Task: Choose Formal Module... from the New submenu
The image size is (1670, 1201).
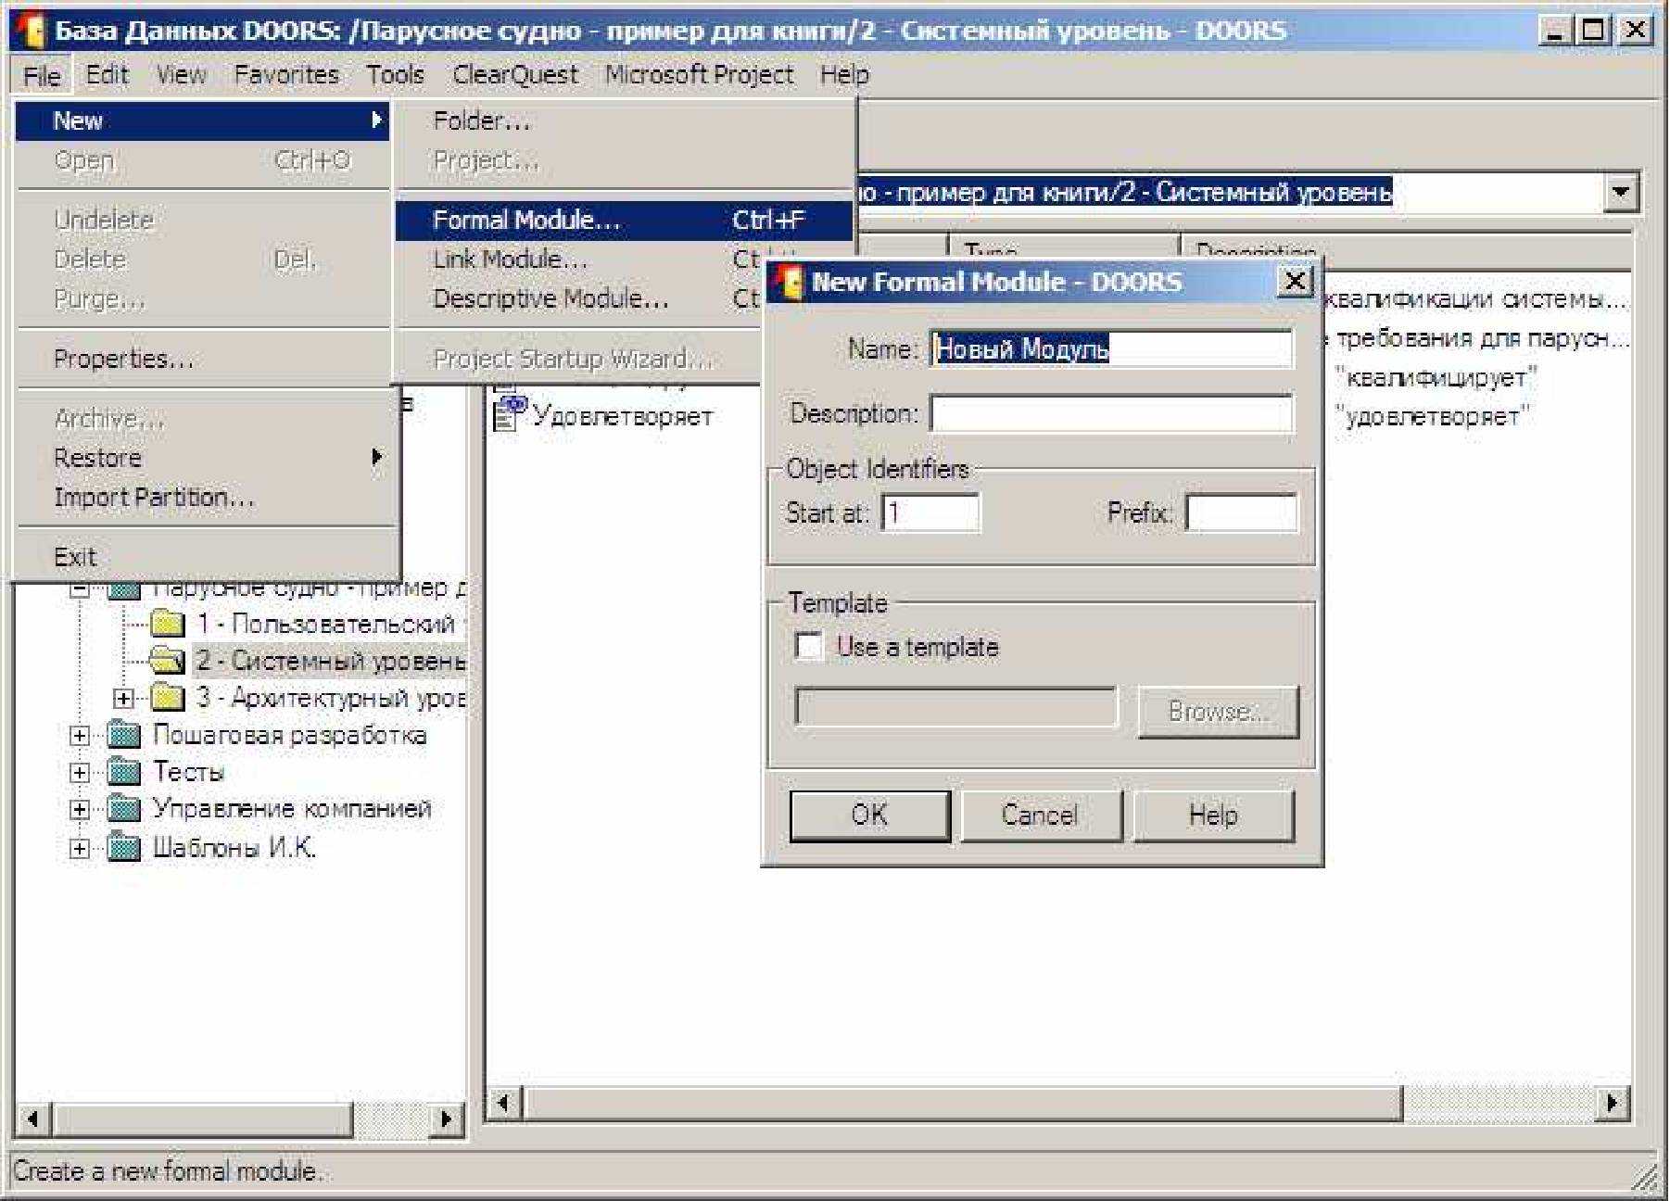Action: coord(624,221)
